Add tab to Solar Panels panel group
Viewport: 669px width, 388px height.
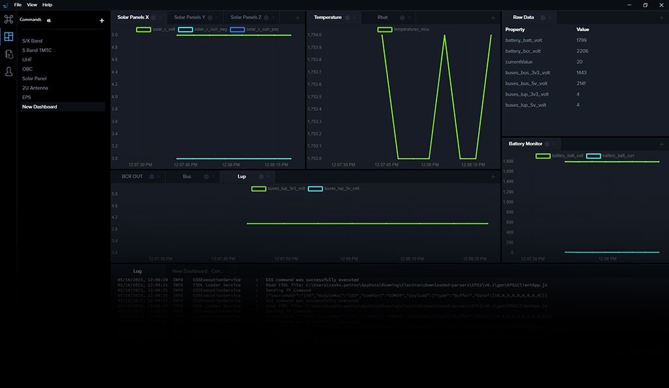tap(297, 18)
